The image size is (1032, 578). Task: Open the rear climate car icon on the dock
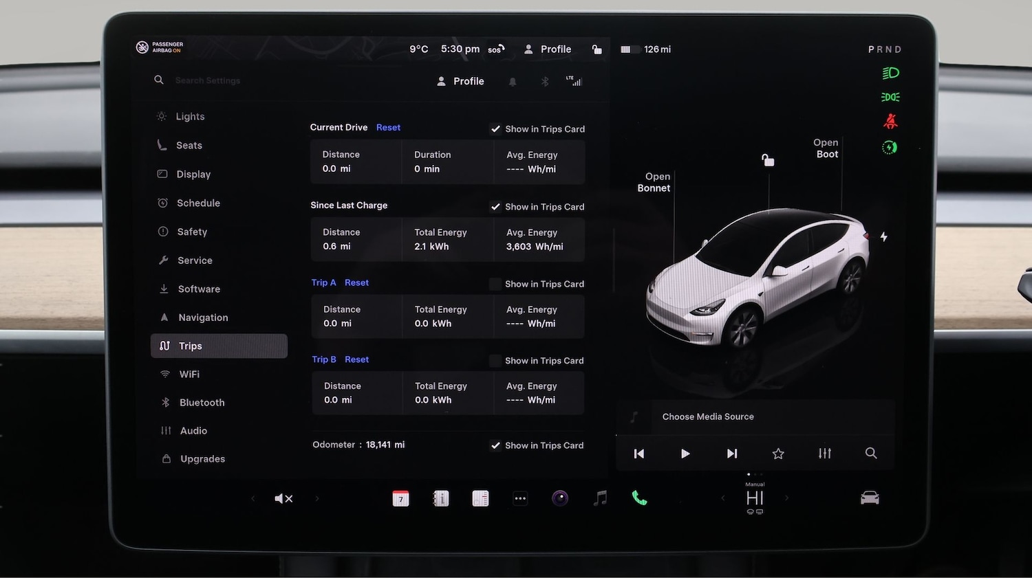click(x=870, y=498)
